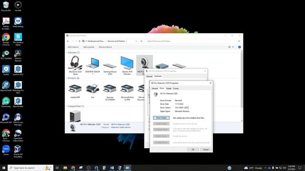Select the DESKTOP laptop device icon
The height and width of the screenshot is (171, 305).
point(92,65)
